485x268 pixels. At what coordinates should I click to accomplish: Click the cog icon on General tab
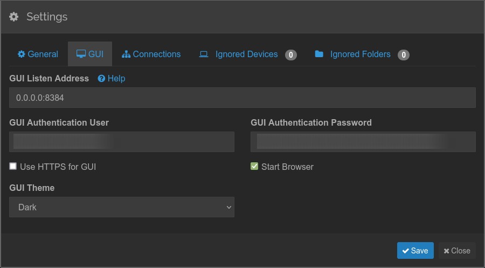pos(22,54)
